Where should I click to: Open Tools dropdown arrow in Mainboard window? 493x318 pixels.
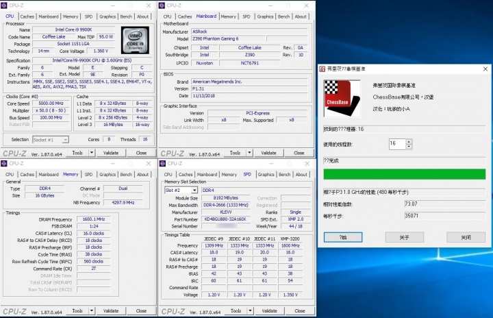[x=249, y=153]
